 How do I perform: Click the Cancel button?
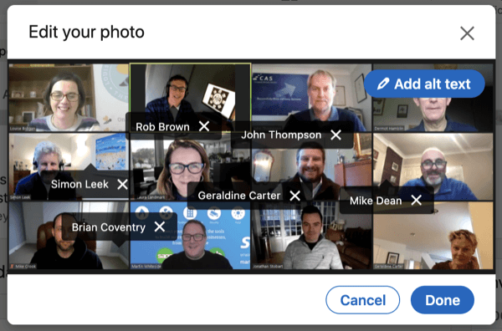click(x=363, y=300)
